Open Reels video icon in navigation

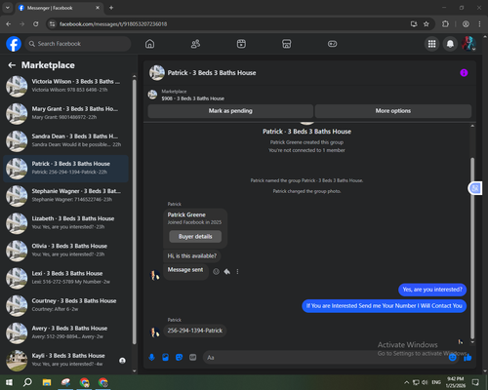(241, 44)
